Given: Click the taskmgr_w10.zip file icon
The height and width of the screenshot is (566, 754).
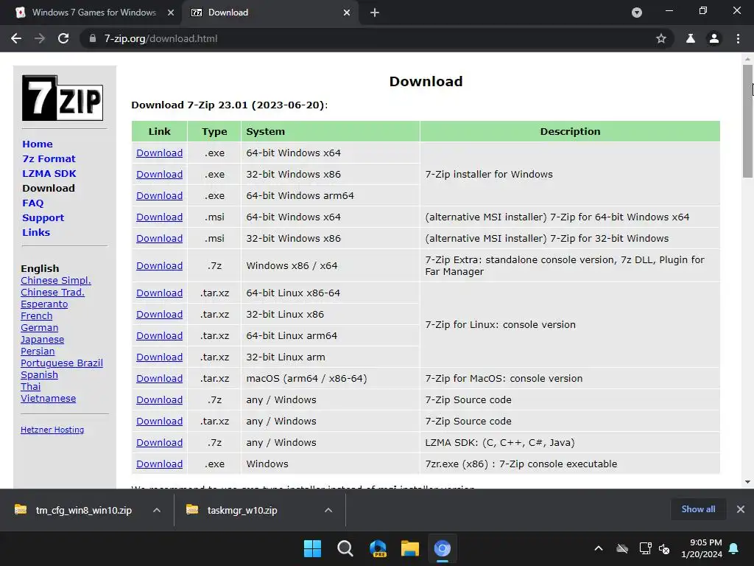Looking at the screenshot, I should pos(192,509).
